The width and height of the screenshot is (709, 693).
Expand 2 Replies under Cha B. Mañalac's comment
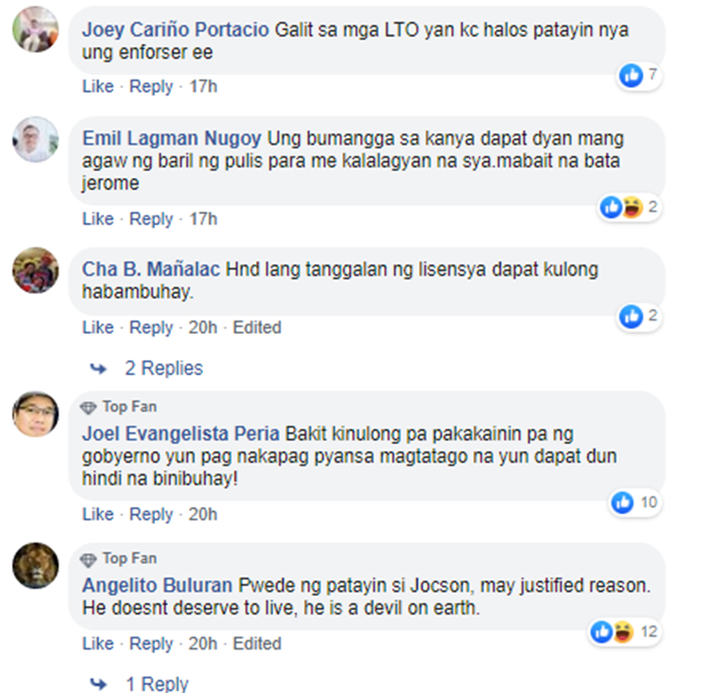[x=164, y=368]
